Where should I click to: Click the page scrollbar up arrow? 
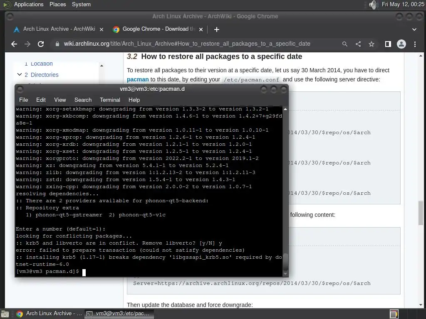tap(421, 56)
